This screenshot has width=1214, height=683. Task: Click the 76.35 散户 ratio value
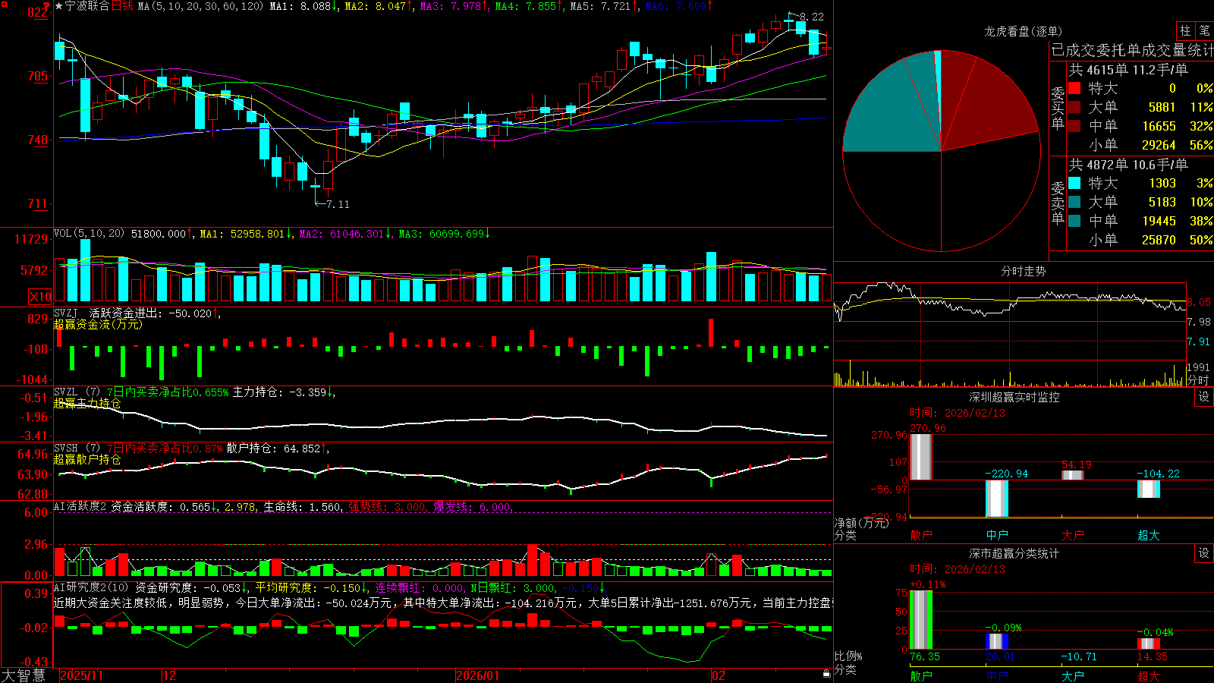point(925,656)
